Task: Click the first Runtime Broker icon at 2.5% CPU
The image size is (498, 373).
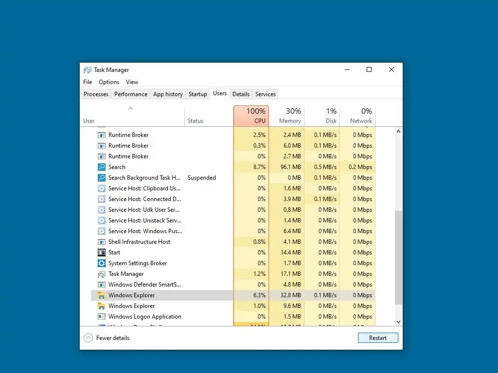Action: pyautogui.click(x=101, y=135)
